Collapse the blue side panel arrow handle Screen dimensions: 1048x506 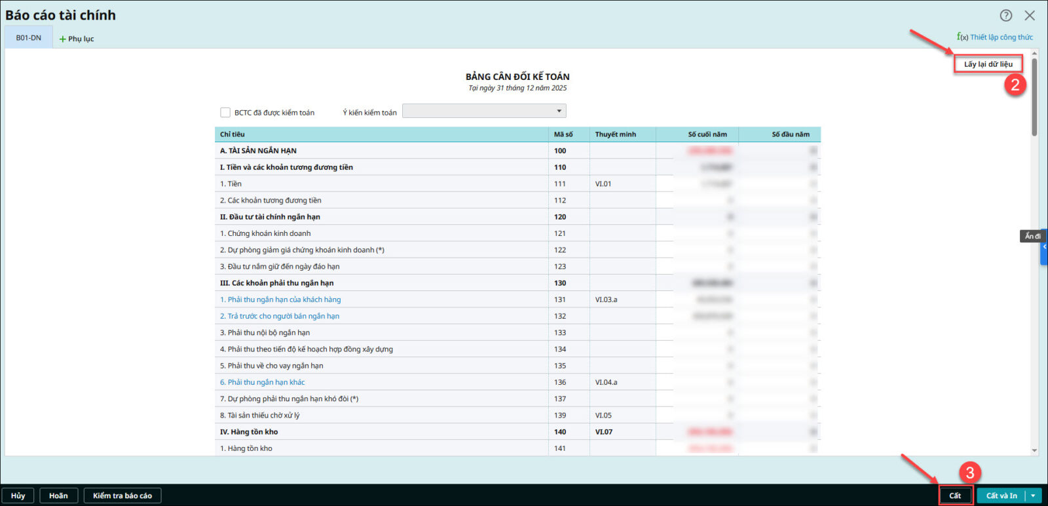[1044, 246]
